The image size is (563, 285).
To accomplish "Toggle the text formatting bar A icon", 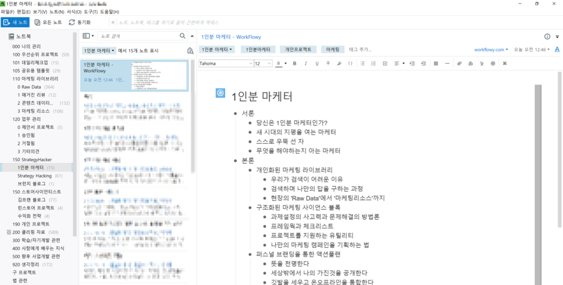I will click(x=557, y=49).
